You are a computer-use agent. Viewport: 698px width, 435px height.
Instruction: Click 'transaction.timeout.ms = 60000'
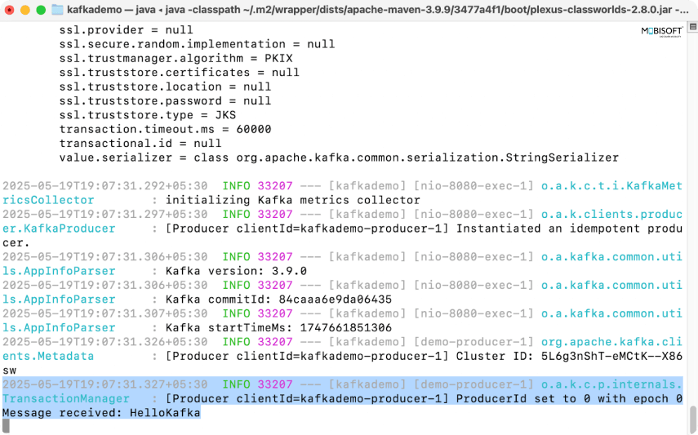tap(165, 130)
